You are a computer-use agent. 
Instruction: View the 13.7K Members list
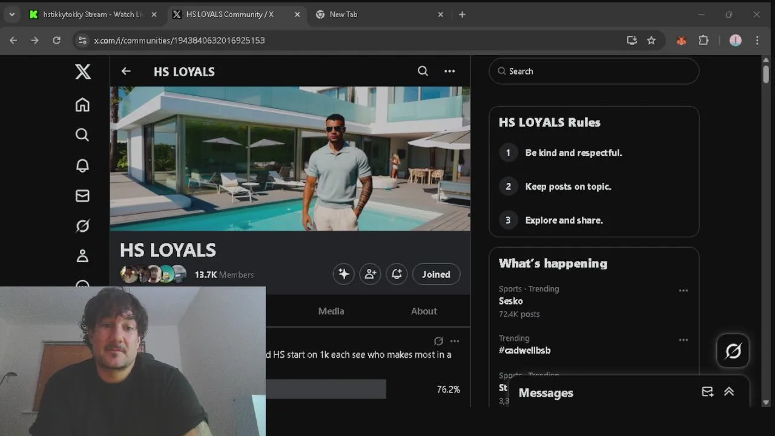tap(224, 275)
